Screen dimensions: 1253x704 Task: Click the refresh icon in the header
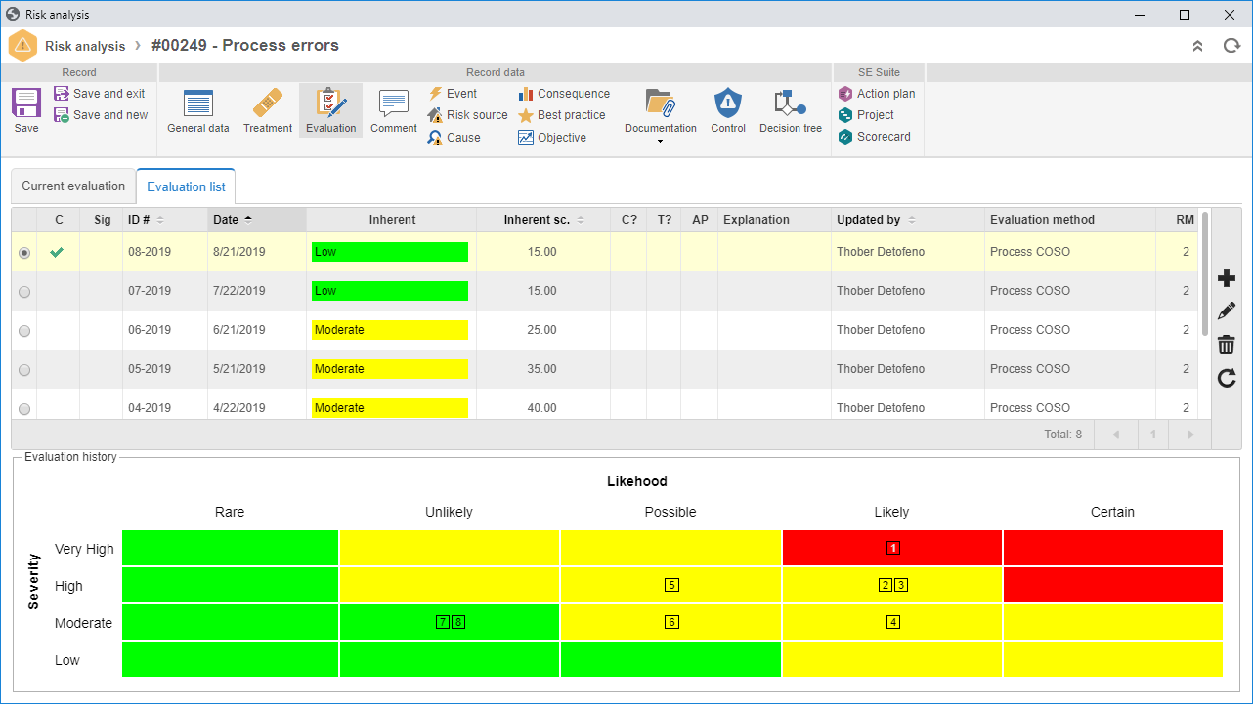tap(1231, 46)
